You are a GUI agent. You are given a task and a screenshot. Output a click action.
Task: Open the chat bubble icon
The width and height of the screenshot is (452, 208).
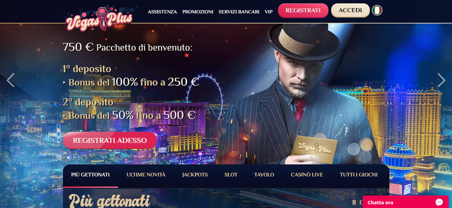439,202
